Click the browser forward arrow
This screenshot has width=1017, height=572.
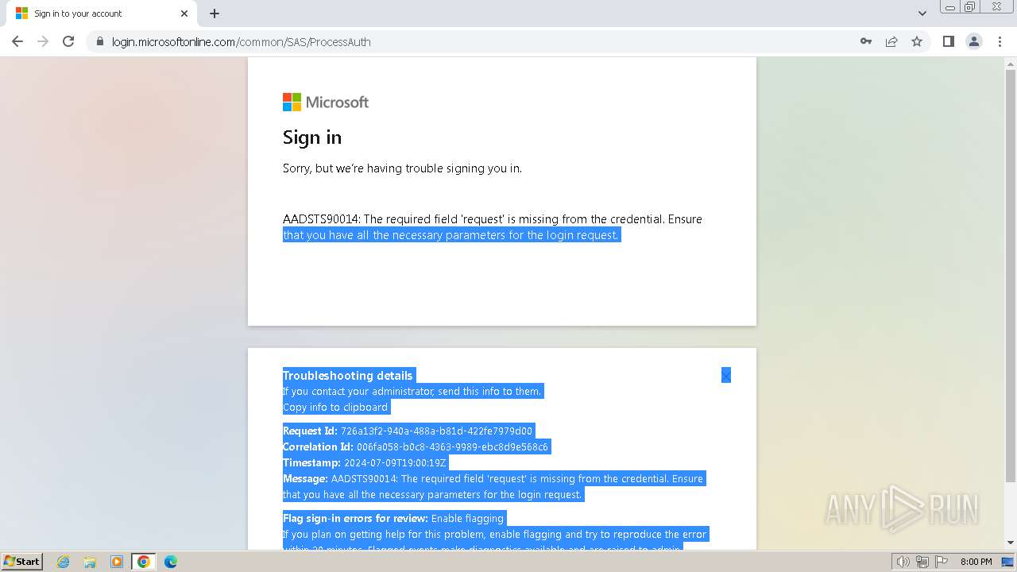coord(43,41)
